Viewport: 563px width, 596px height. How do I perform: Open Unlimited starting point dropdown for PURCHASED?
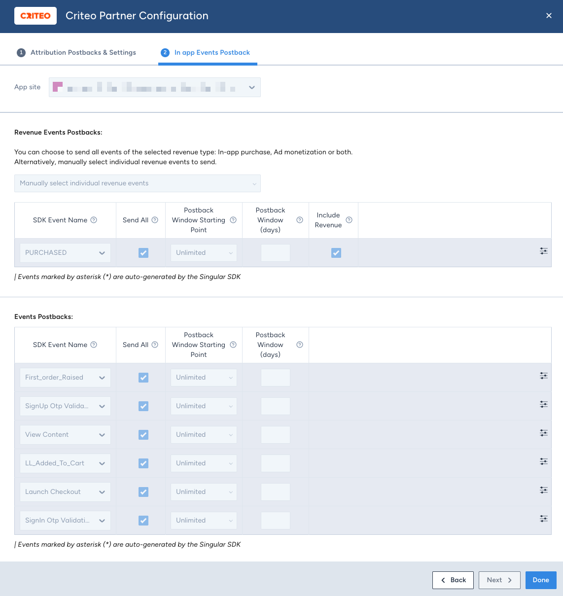(x=204, y=253)
